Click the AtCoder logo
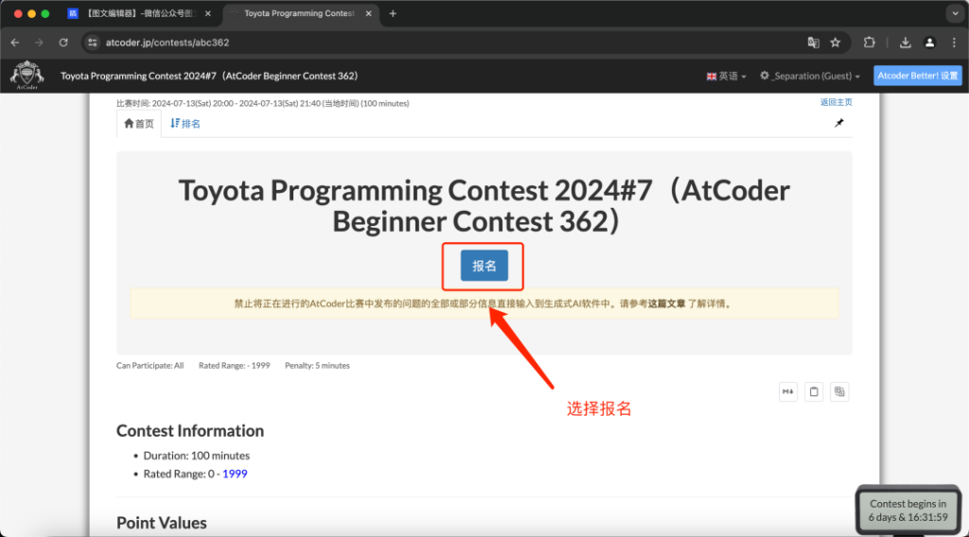 26,76
